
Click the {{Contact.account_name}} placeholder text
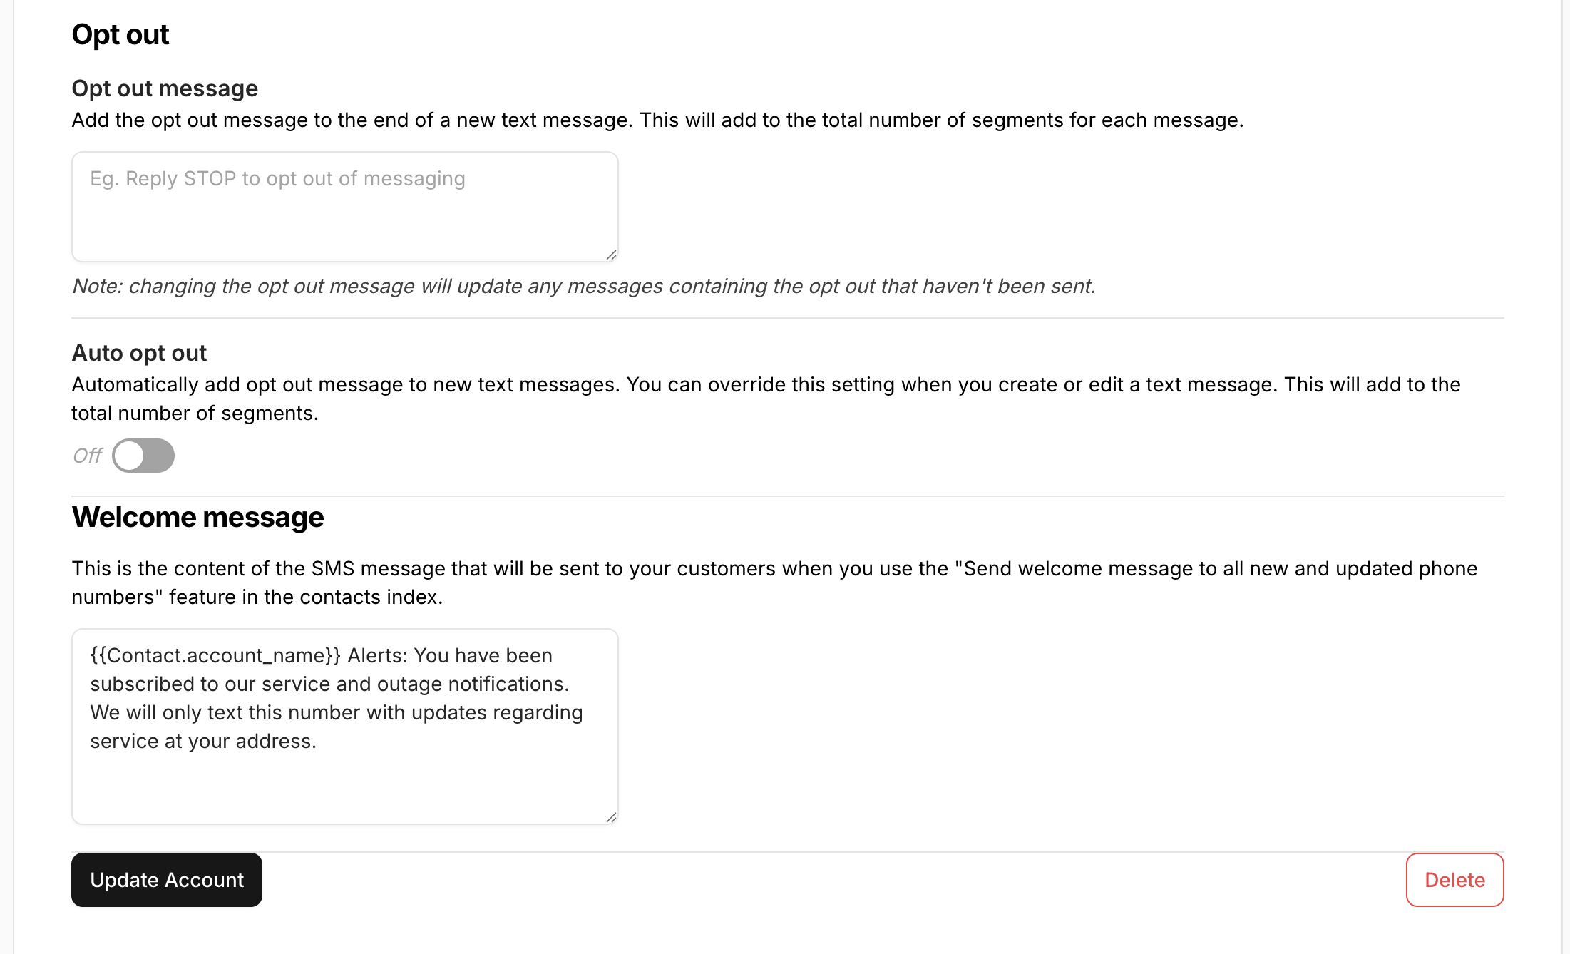[215, 655]
